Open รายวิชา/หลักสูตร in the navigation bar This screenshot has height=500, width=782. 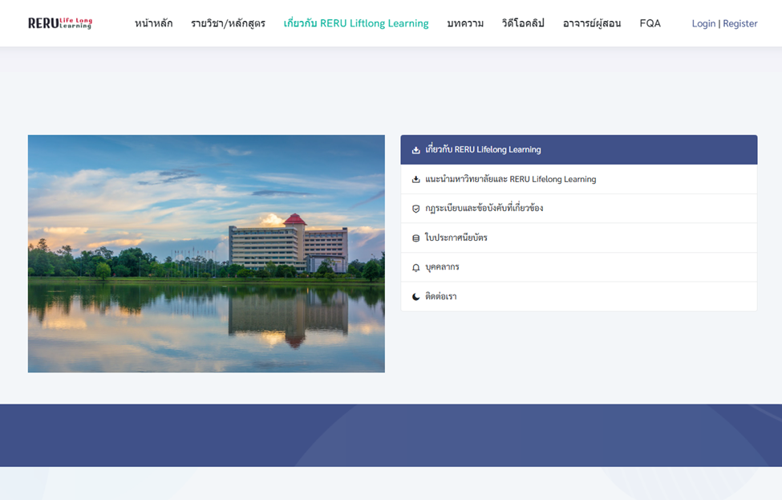[228, 23]
